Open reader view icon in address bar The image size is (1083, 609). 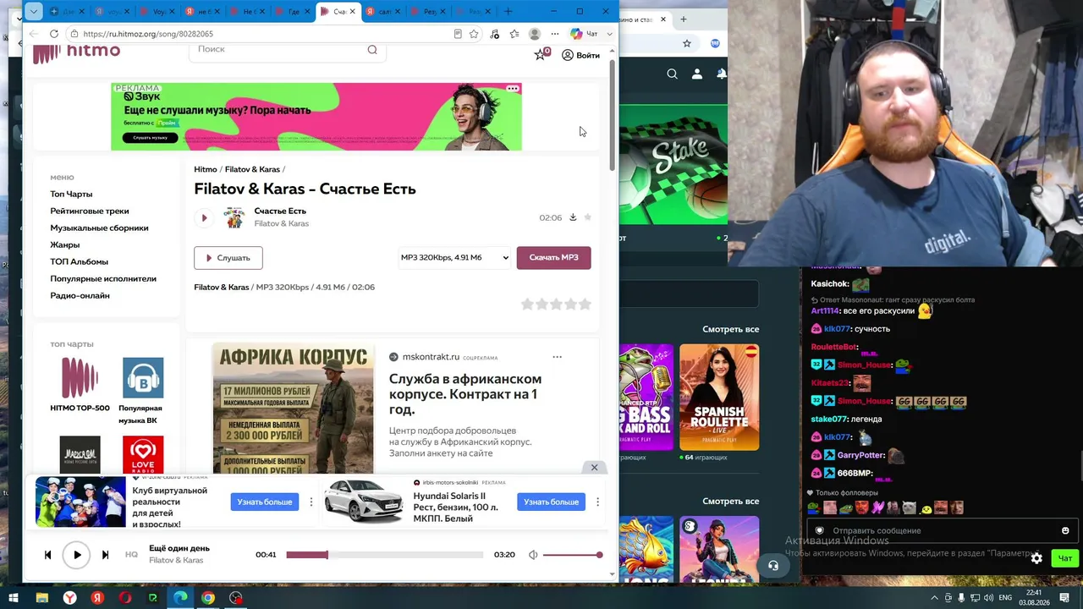(458, 34)
